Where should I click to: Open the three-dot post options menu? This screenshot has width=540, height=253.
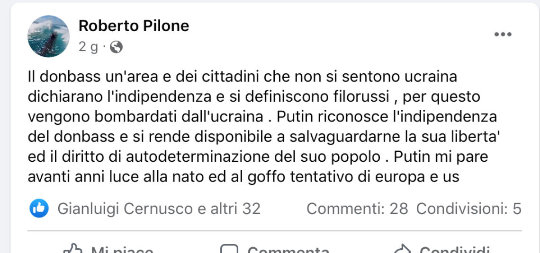pos(503,35)
